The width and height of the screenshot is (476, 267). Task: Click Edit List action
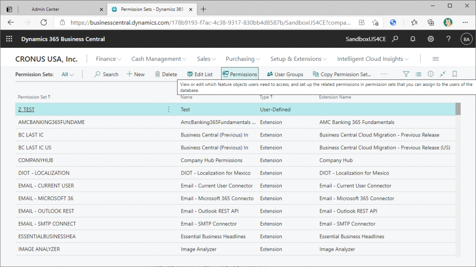coord(200,74)
